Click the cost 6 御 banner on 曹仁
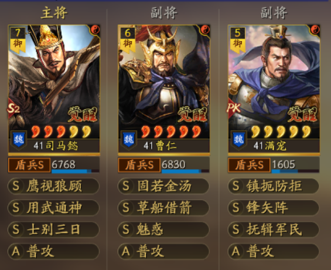This screenshot has height=270, width=331. 128,40
